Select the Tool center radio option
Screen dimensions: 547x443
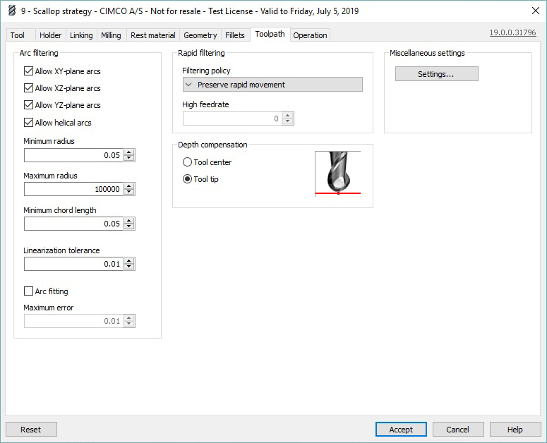pyautogui.click(x=188, y=162)
